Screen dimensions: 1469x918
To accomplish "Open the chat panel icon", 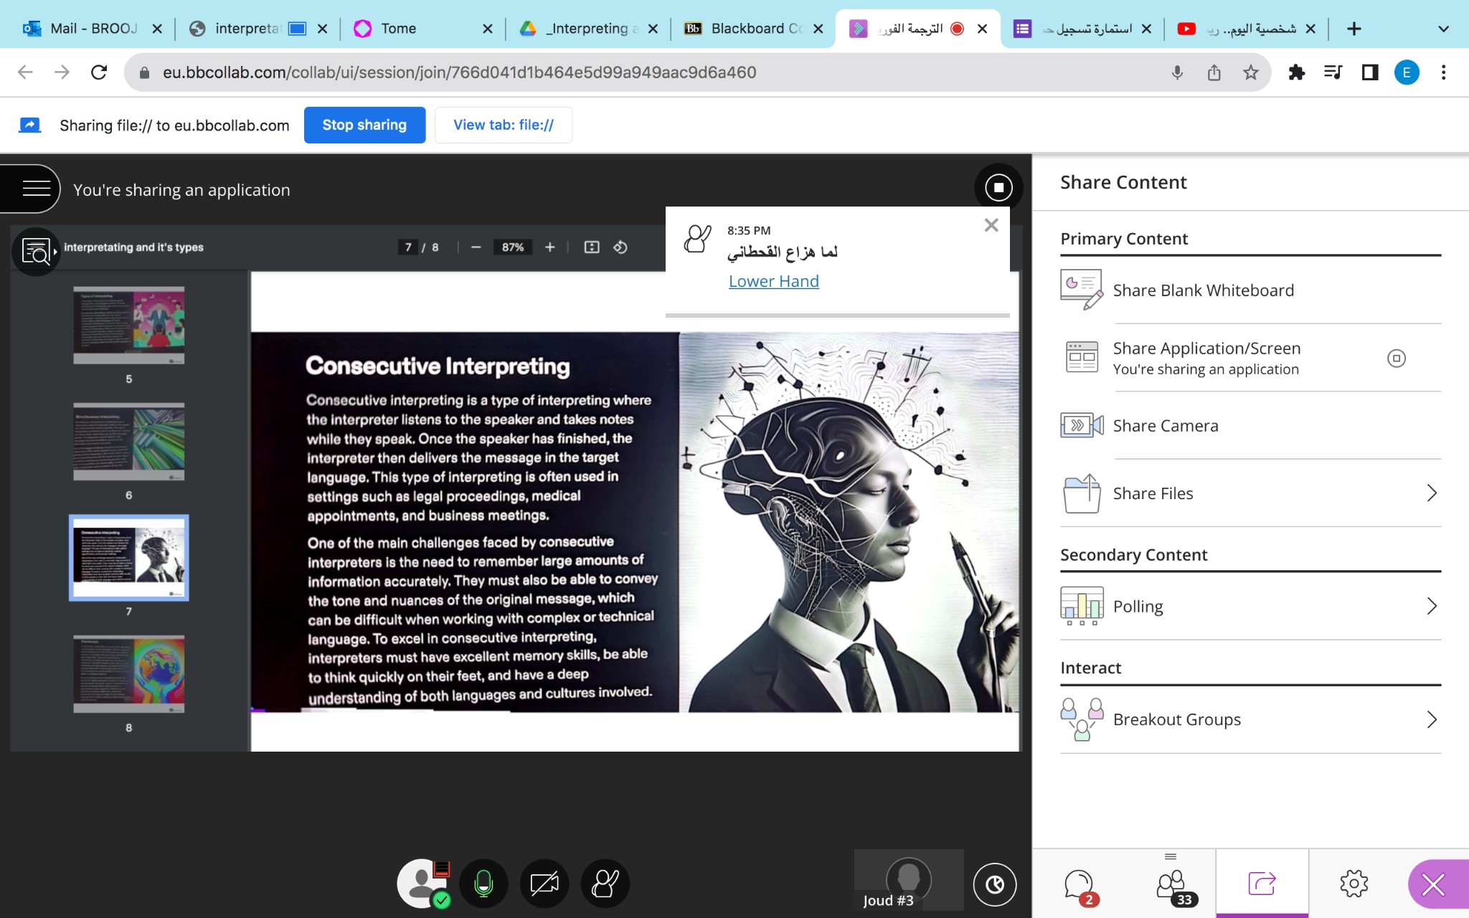I will pos(1079,884).
